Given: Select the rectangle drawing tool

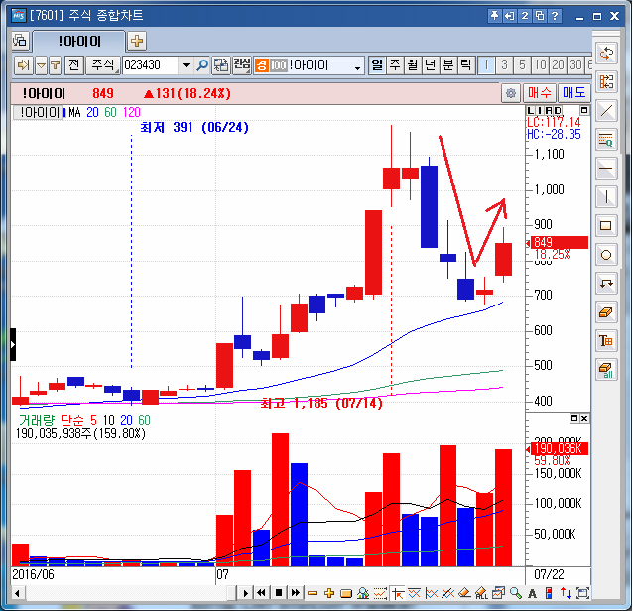Looking at the screenshot, I should [x=607, y=225].
